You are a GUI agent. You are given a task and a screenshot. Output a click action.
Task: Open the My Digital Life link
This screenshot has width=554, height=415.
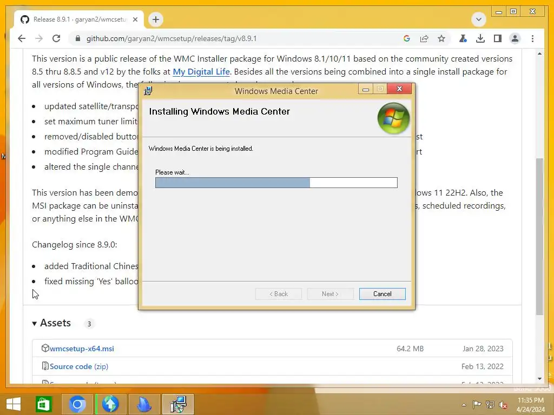tap(201, 72)
